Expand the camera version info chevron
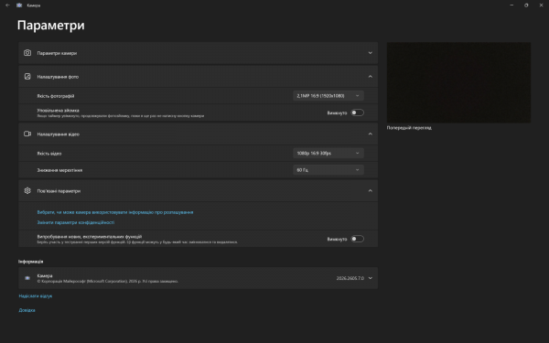Viewport: 549px width, 343px height. (x=370, y=278)
